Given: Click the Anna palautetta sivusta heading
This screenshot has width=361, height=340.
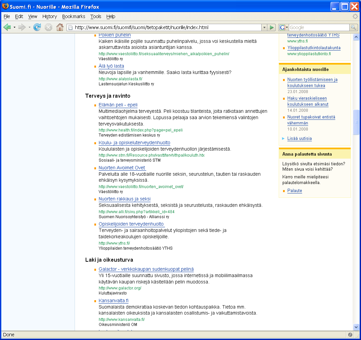Looking at the screenshot, I should click(x=307, y=154).
